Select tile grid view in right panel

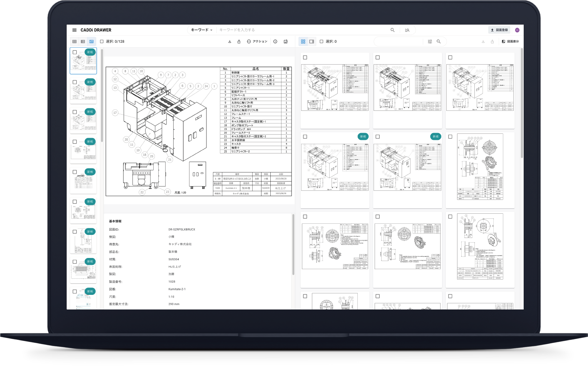[x=303, y=42]
